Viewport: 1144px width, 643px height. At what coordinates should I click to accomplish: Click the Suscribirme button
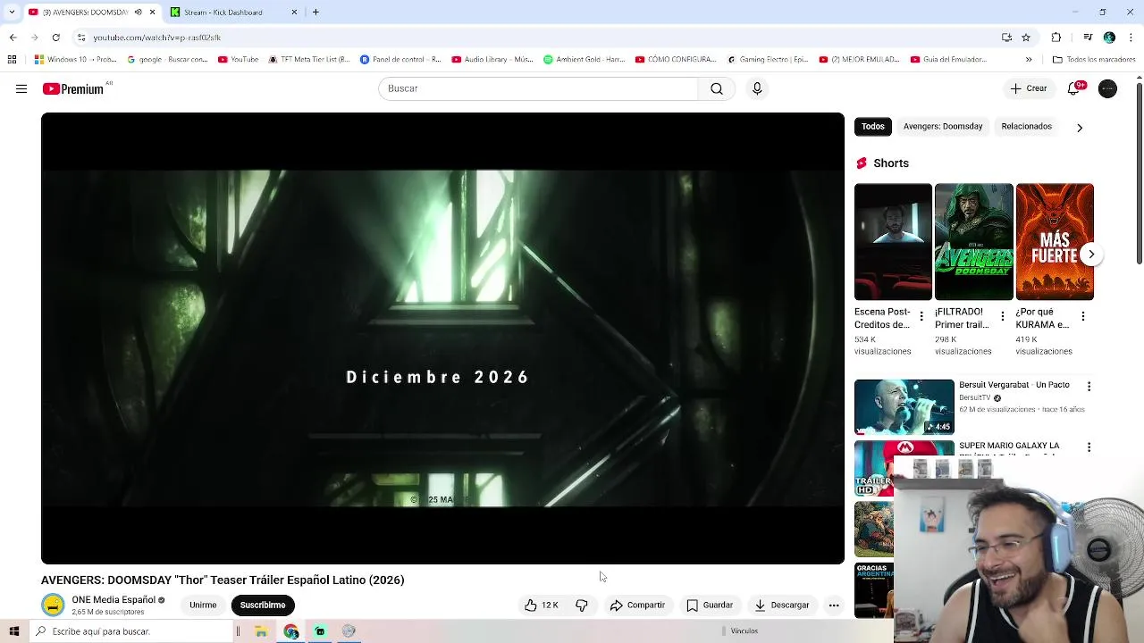(x=263, y=605)
